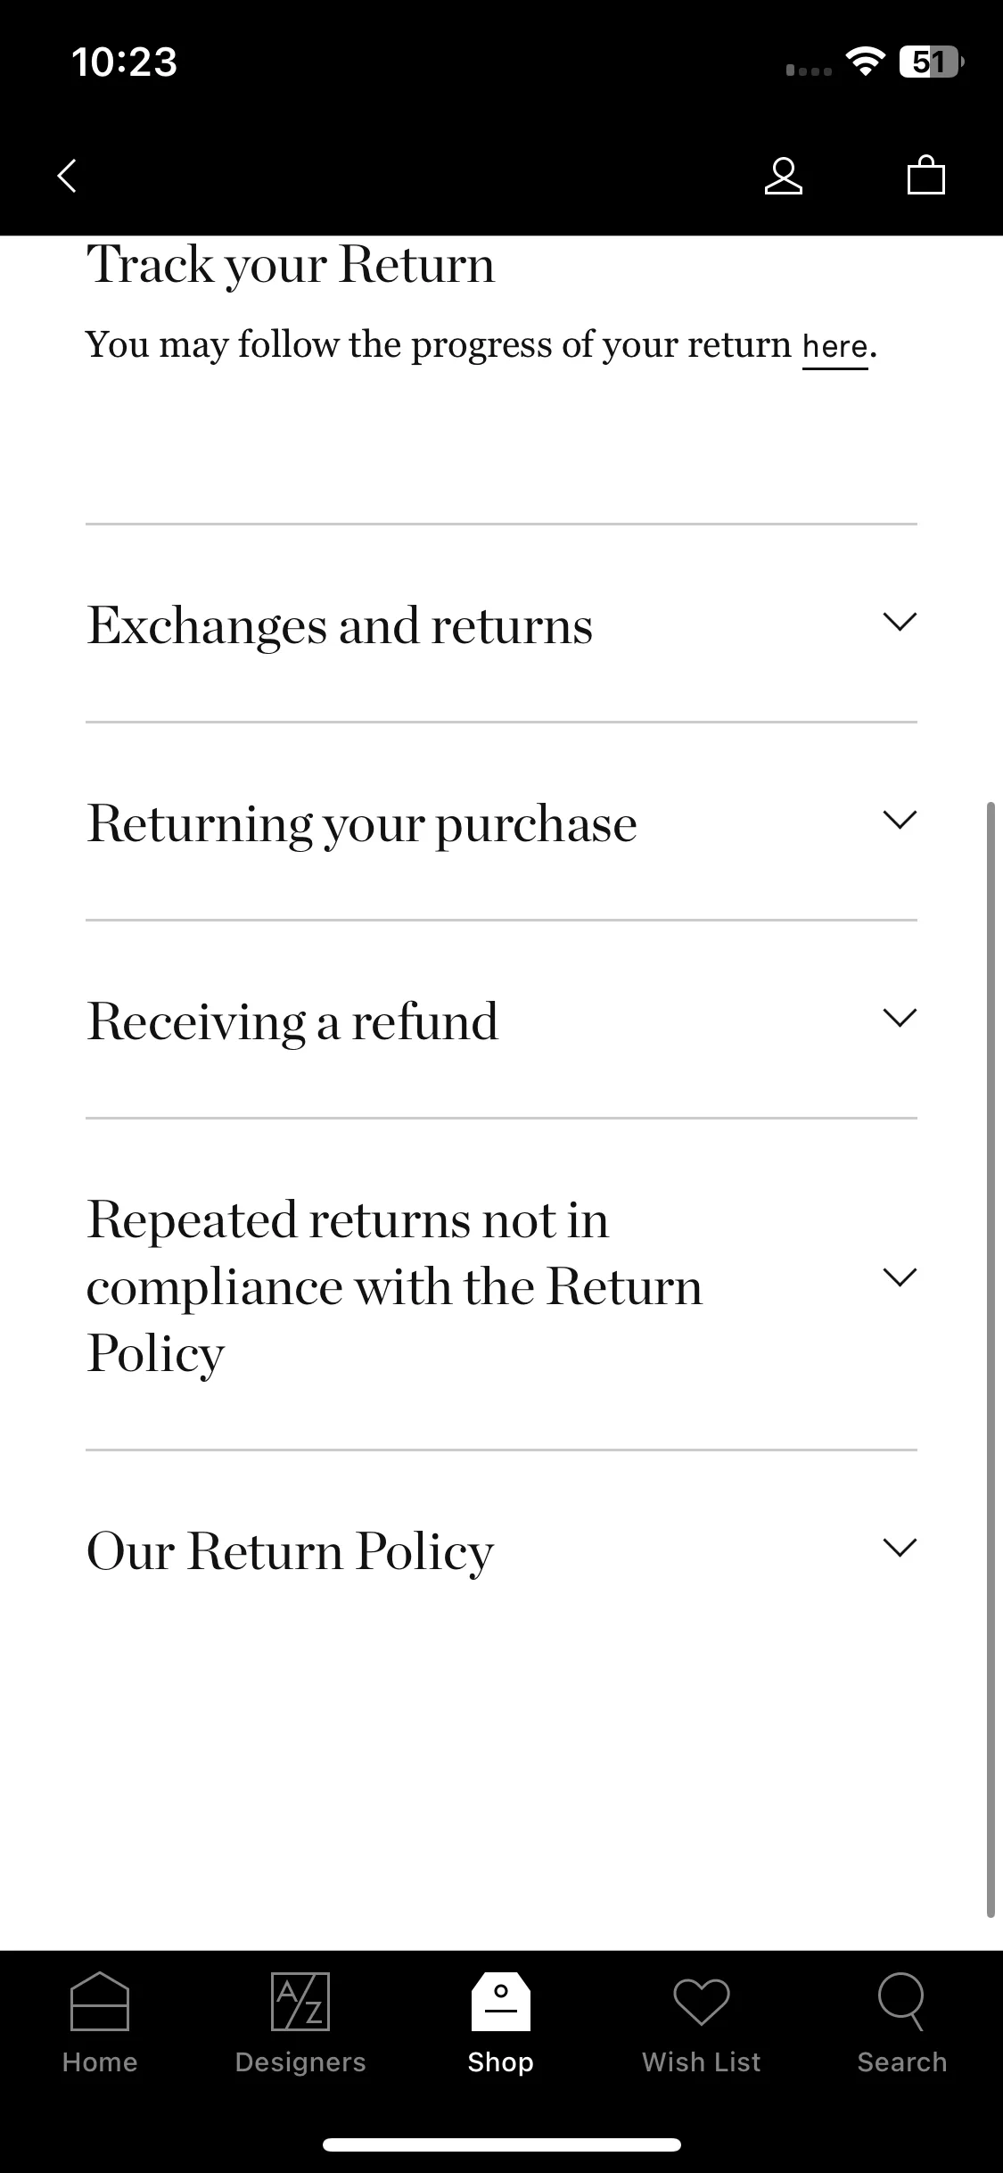Tap the Shop tag icon

click(501, 2001)
